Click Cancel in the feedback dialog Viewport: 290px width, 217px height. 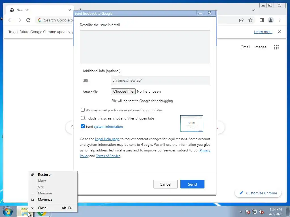tap(165, 184)
